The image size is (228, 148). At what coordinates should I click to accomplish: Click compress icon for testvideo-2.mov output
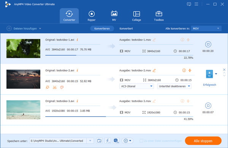[190, 71]
